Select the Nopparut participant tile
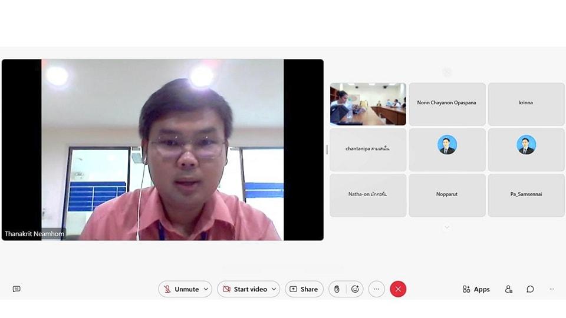The image size is (566, 318). (x=447, y=195)
